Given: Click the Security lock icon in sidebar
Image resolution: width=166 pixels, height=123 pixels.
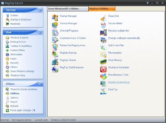Looking at the screenshot, I should (x=7, y=63).
